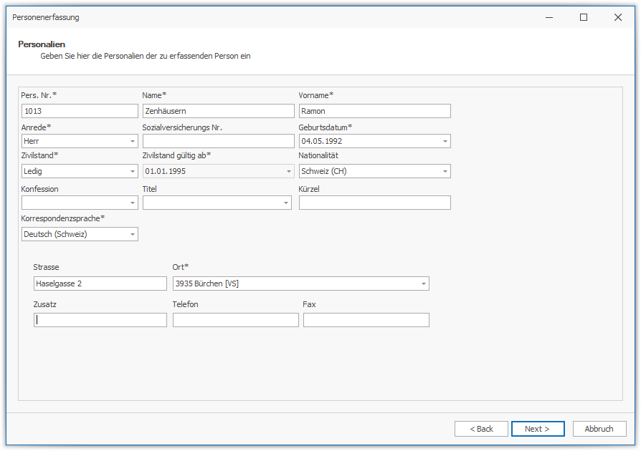Expand the Geburtsdatum date picker
This screenshot has height=451, width=641.
tap(445, 142)
